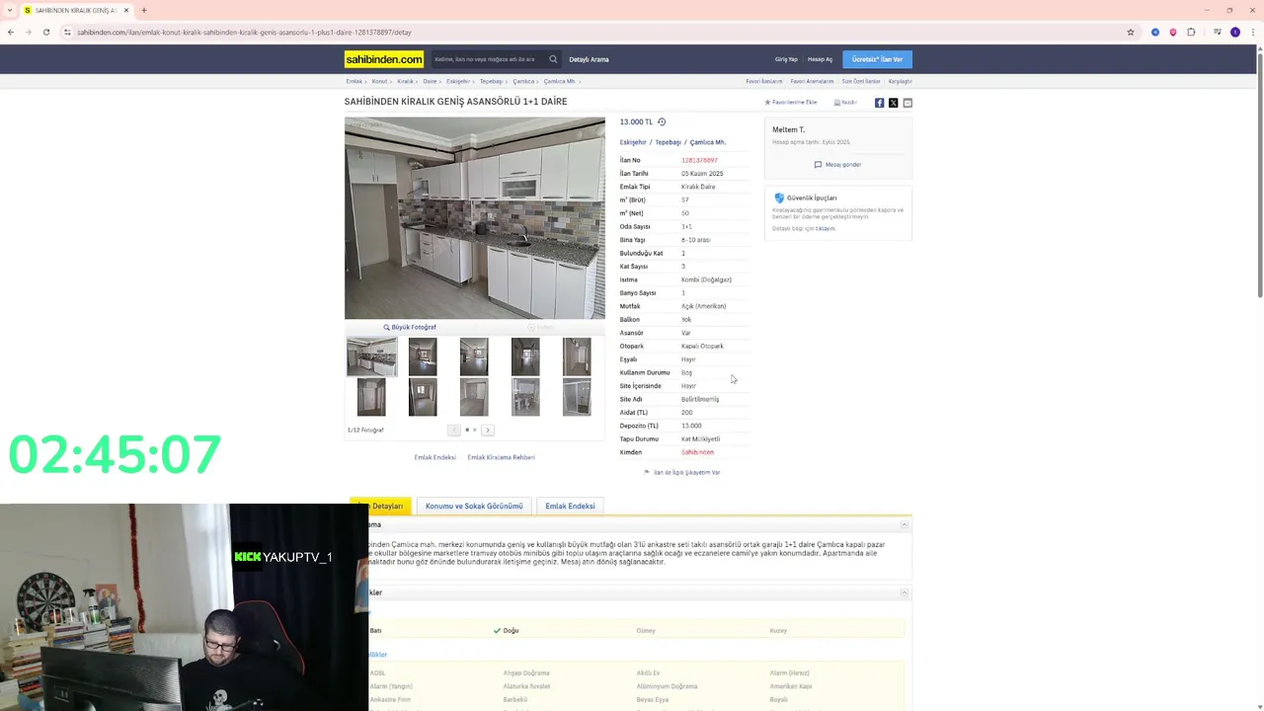Click the main kitchen photo
Image resolution: width=1264 pixels, height=711 pixels.
475,218
